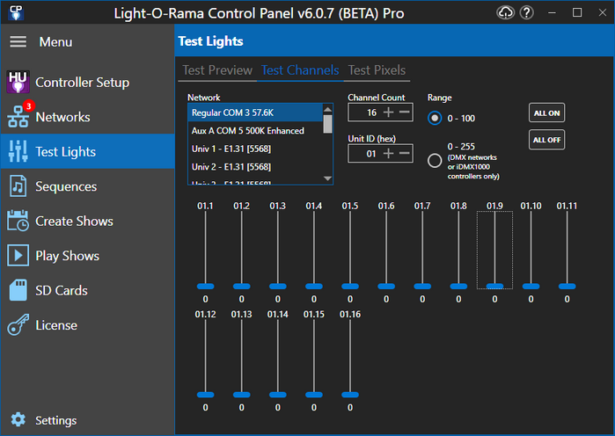Open Settings text entry

56,420
